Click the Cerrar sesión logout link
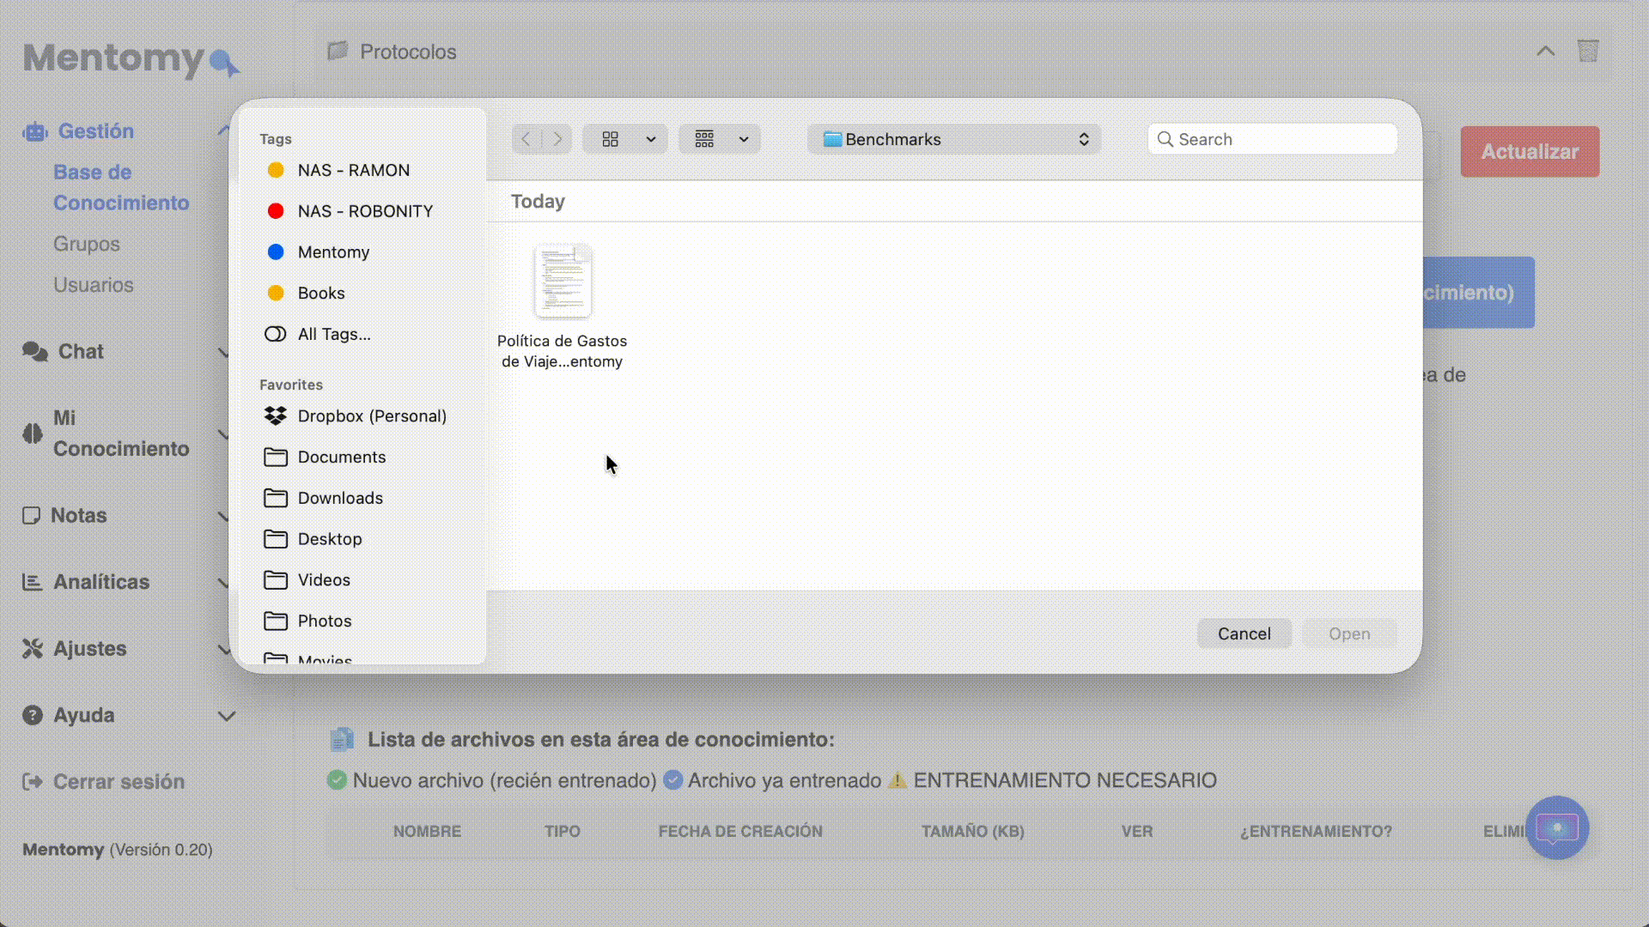 [x=119, y=782]
